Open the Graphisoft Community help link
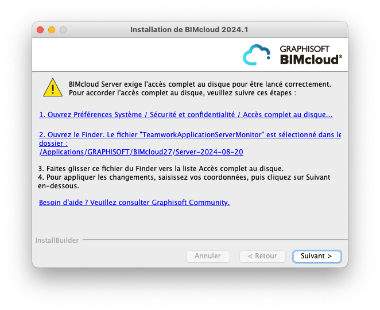This screenshot has width=380, height=310. pos(134,203)
